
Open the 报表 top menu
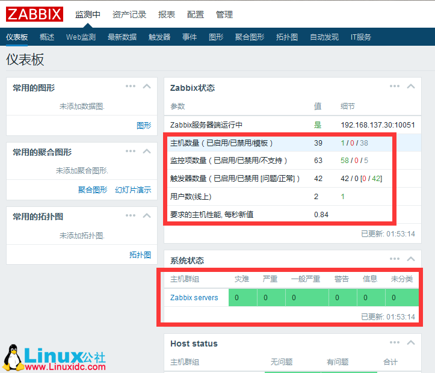coord(167,14)
